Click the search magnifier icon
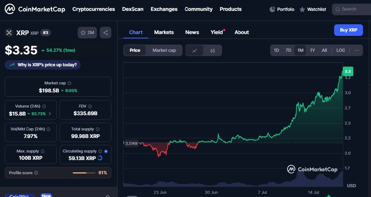The image size is (371, 197). 338,9
